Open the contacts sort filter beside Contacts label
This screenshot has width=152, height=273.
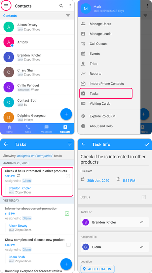(68, 16)
